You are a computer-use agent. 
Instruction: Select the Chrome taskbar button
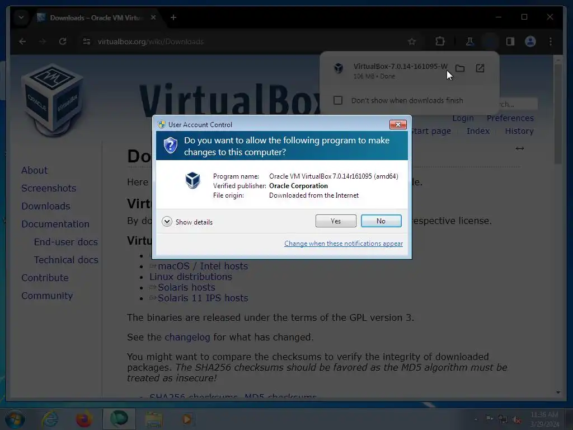[119, 419]
